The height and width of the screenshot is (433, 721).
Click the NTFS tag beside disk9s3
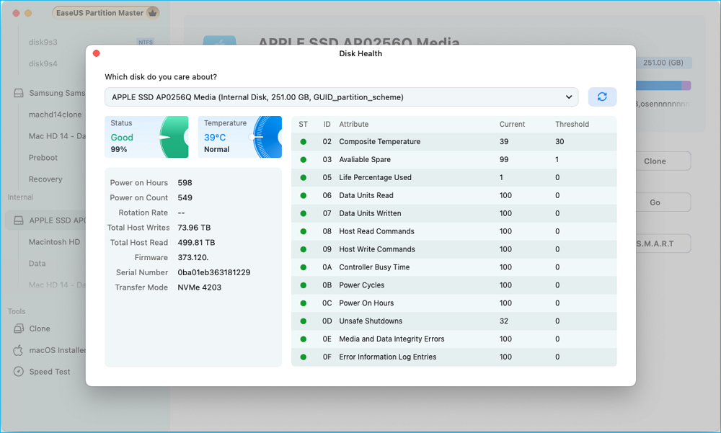[x=146, y=42]
